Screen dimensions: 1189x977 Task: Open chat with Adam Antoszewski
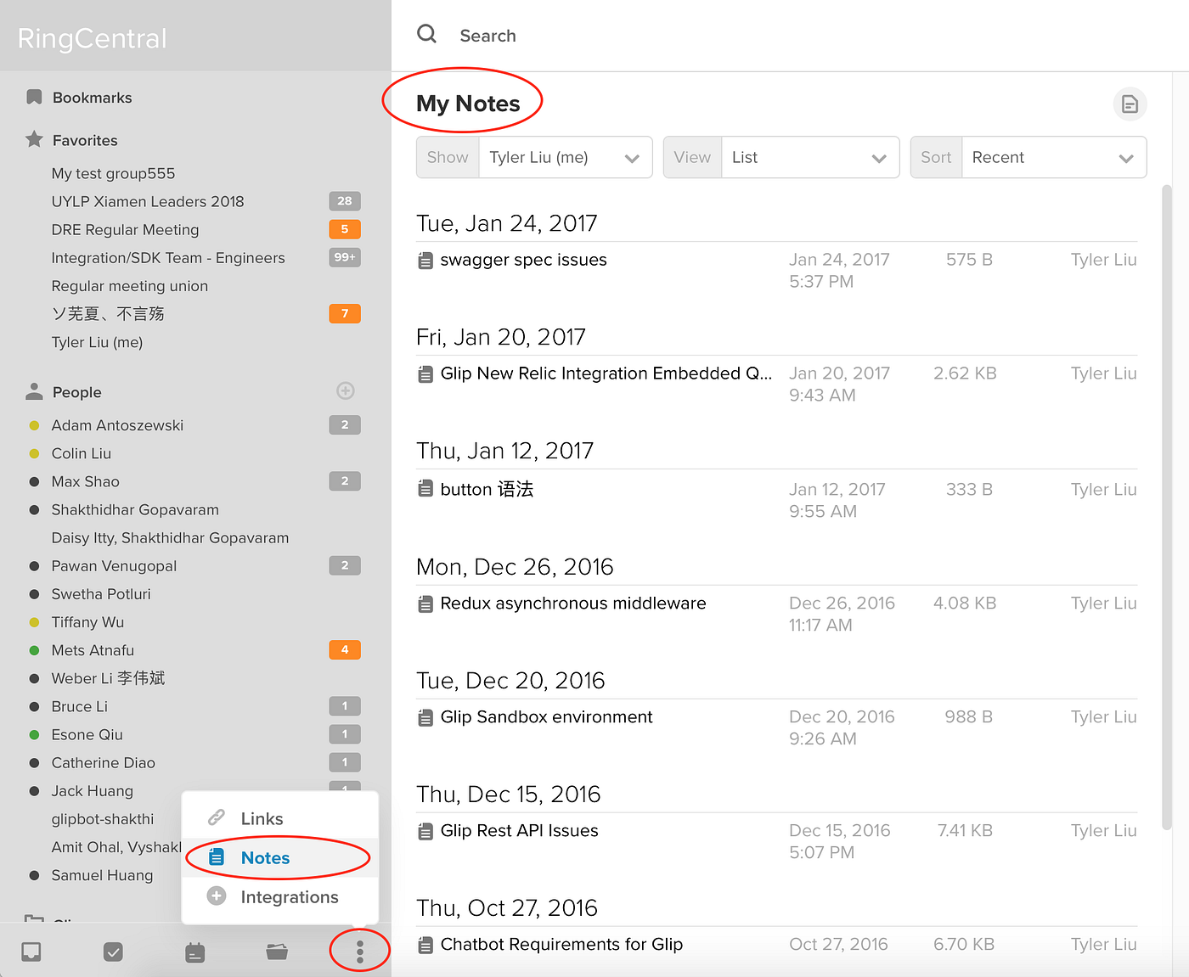coord(117,425)
